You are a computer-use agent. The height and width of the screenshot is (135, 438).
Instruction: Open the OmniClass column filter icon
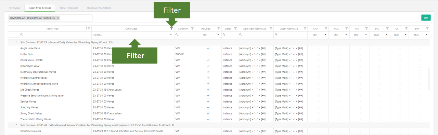pyautogui.click(x=171, y=29)
